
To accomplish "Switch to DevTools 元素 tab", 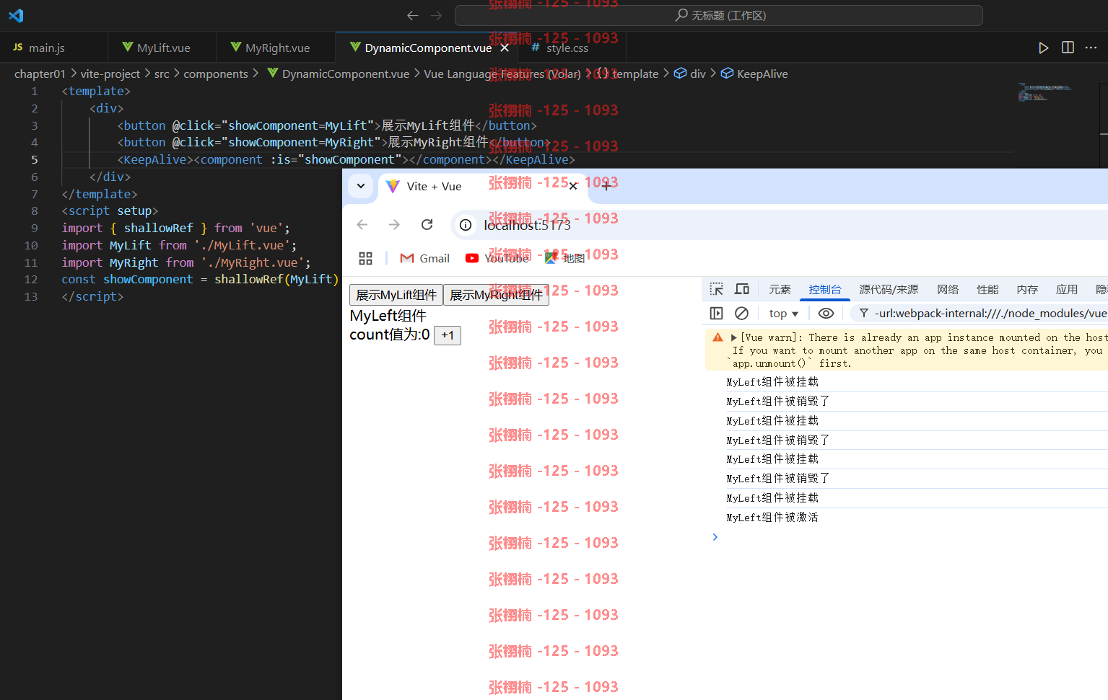I will pos(780,289).
